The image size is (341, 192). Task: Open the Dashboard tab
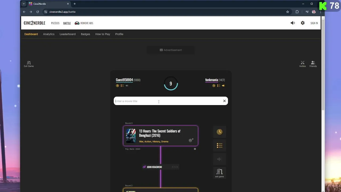pyautogui.click(x=31, y=34)
